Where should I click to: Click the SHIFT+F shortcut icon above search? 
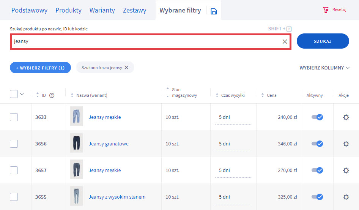(x=289, y=29)
